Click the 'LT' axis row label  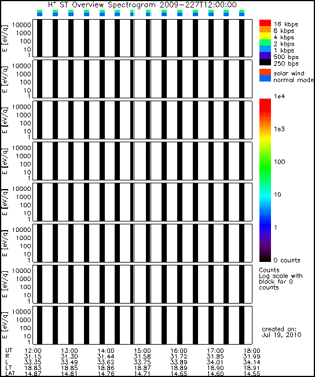tap(9, 368)
